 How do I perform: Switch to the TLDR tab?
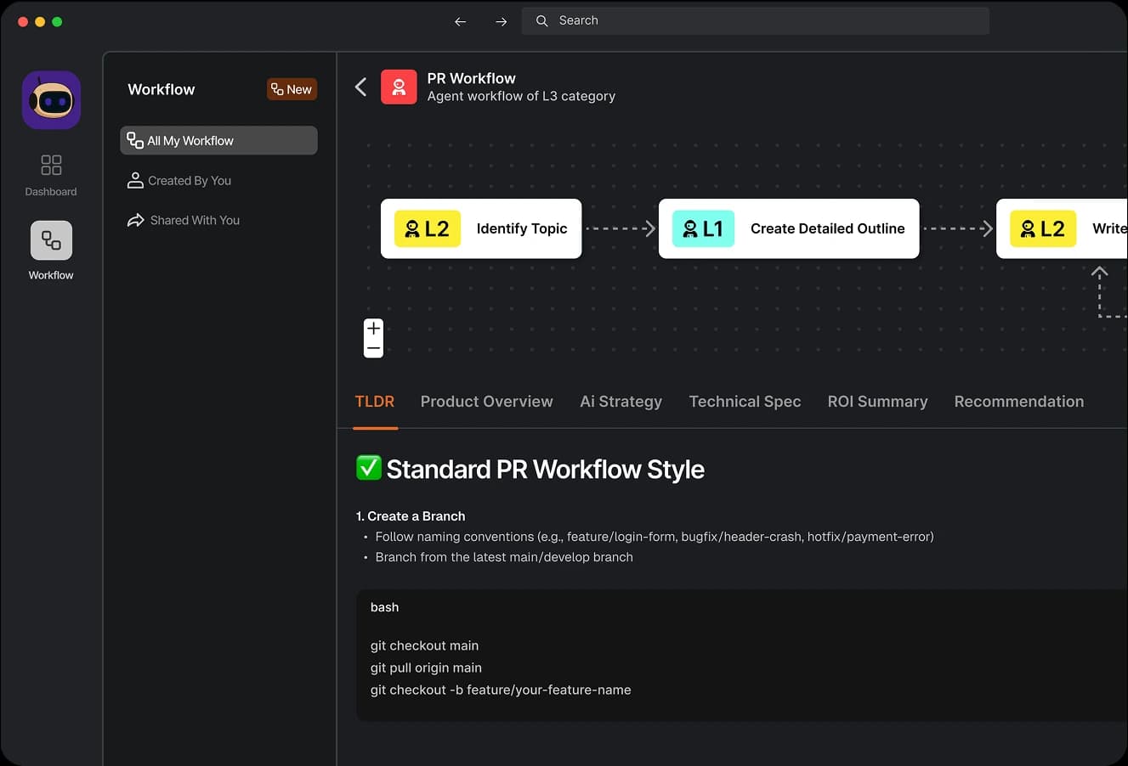point(375,402)
